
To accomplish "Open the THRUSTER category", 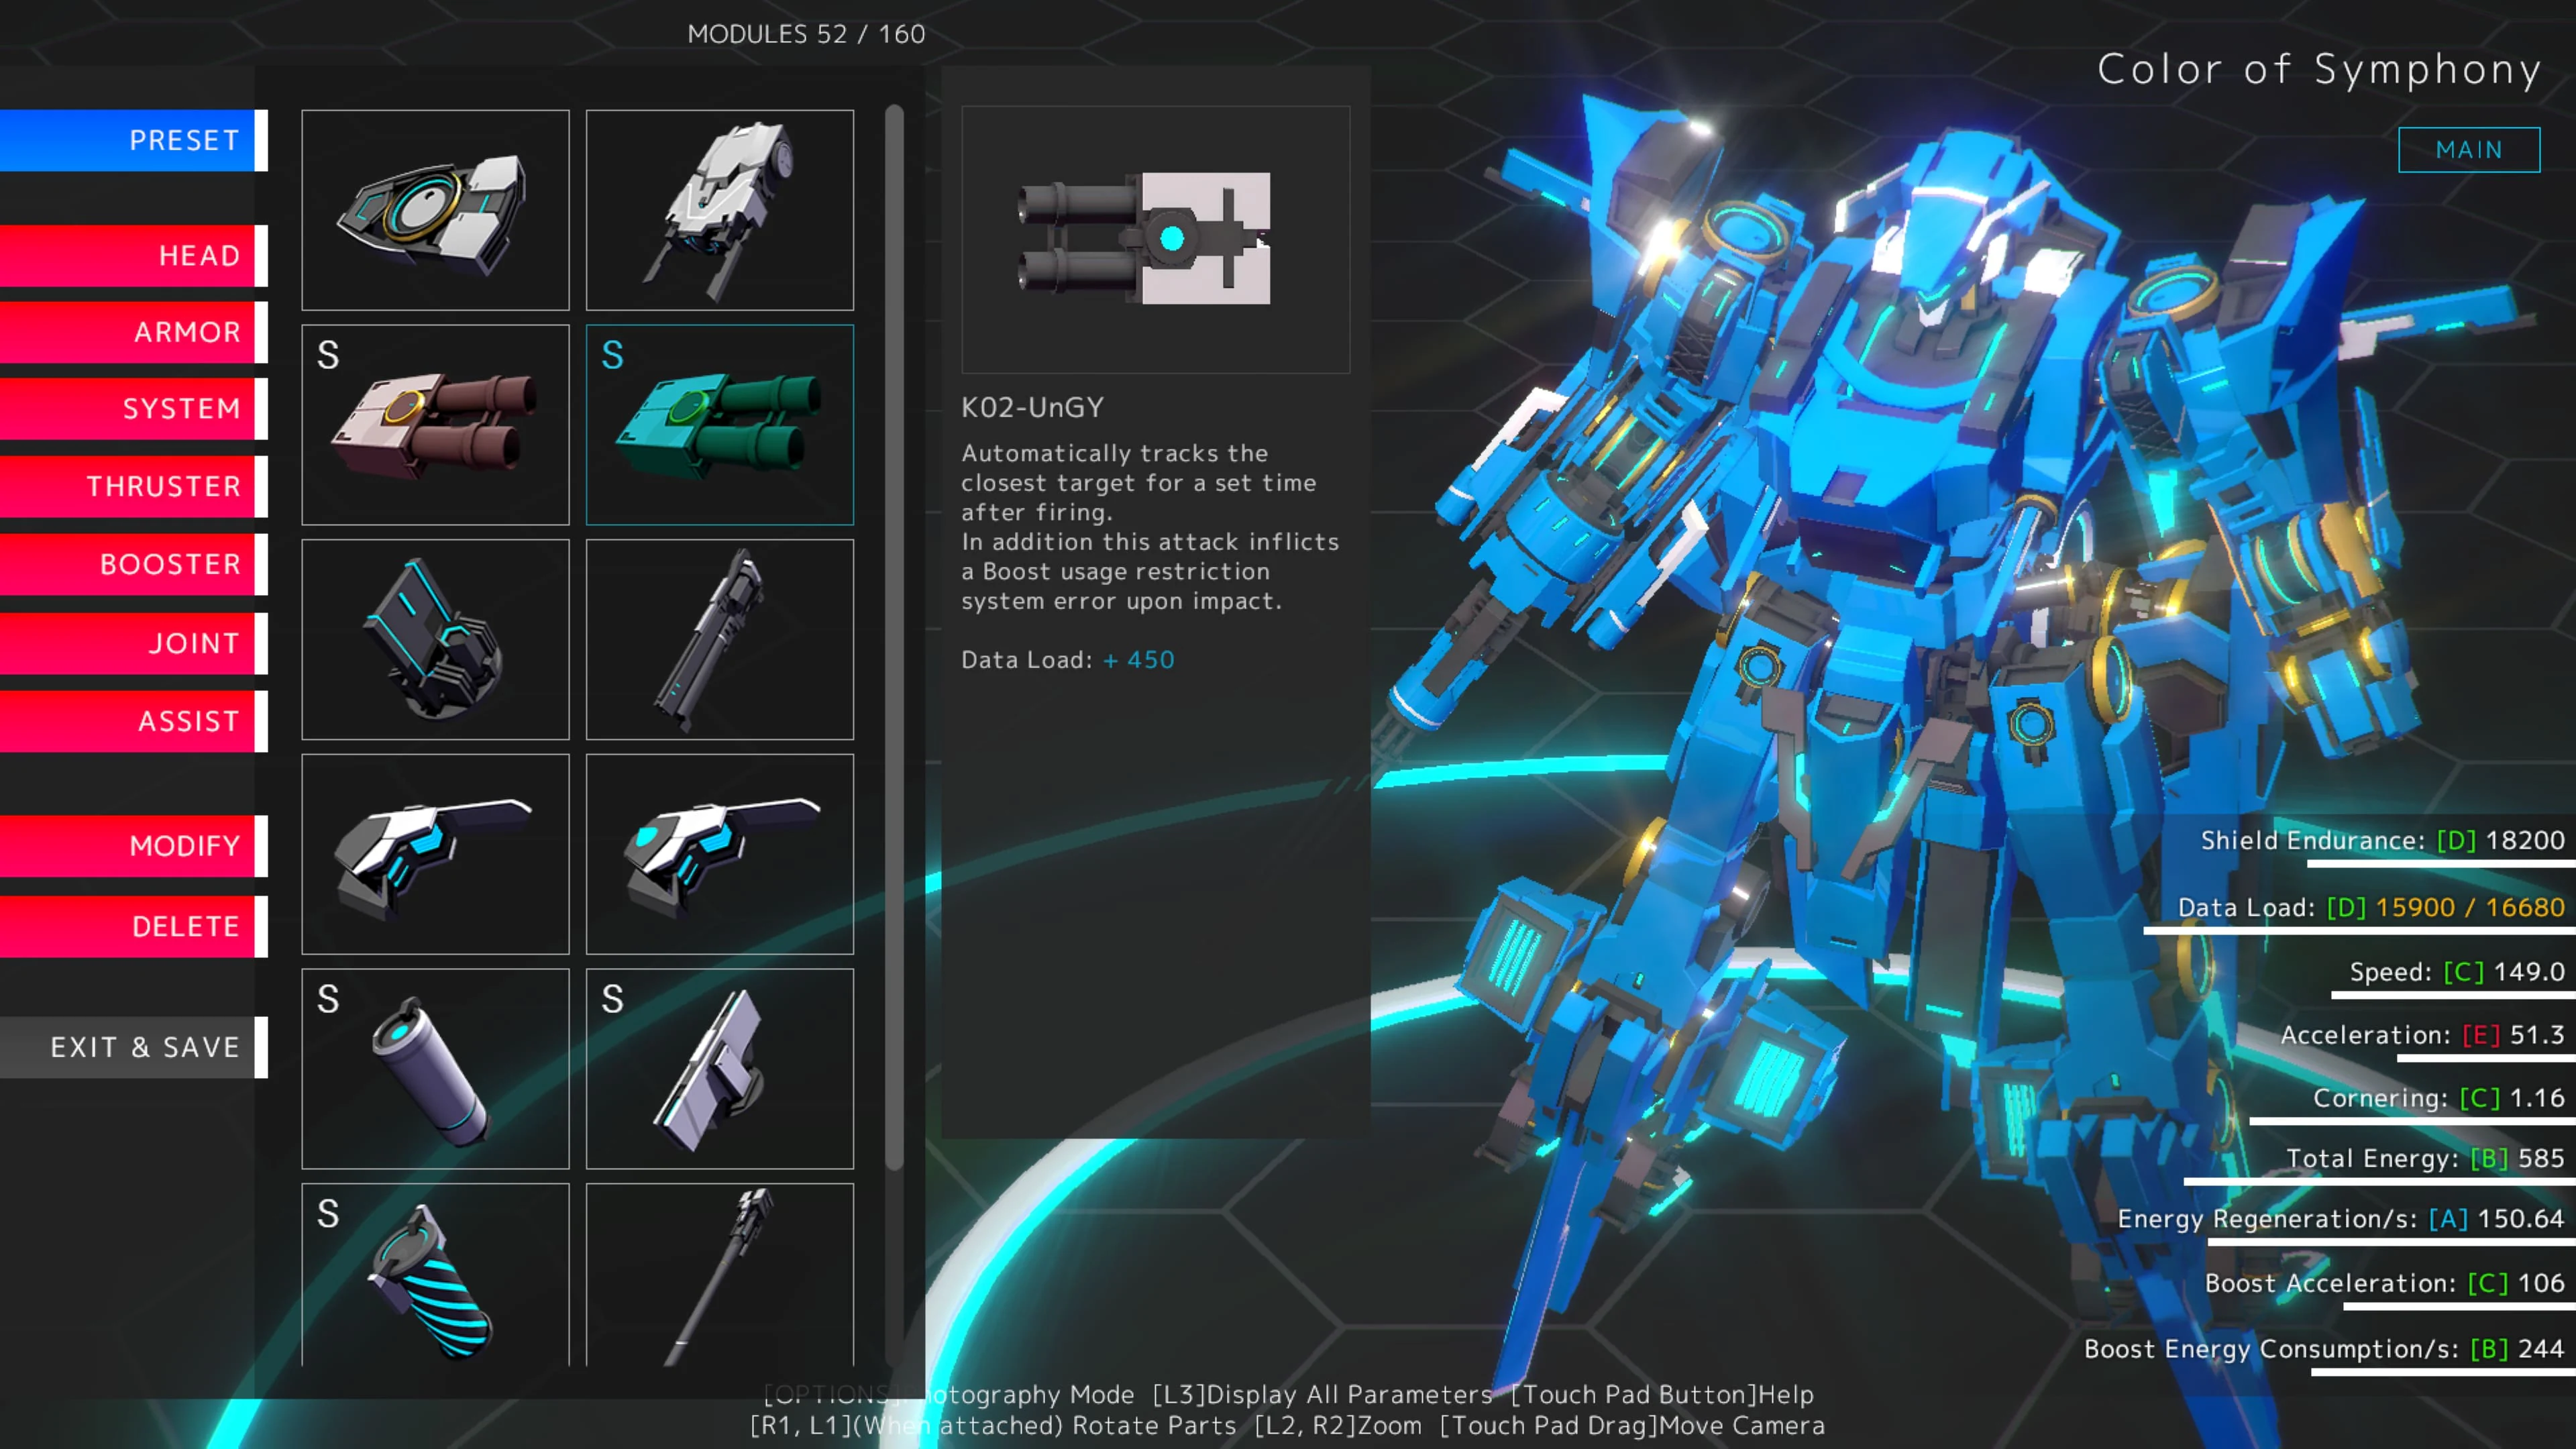I will tap(132, 486).
